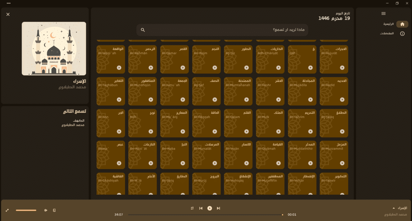Image resolution: width=412 pixels, height=221 pixels.
Task: Play surah Aṣ-Ṣaf
Action: click(215, 100)
